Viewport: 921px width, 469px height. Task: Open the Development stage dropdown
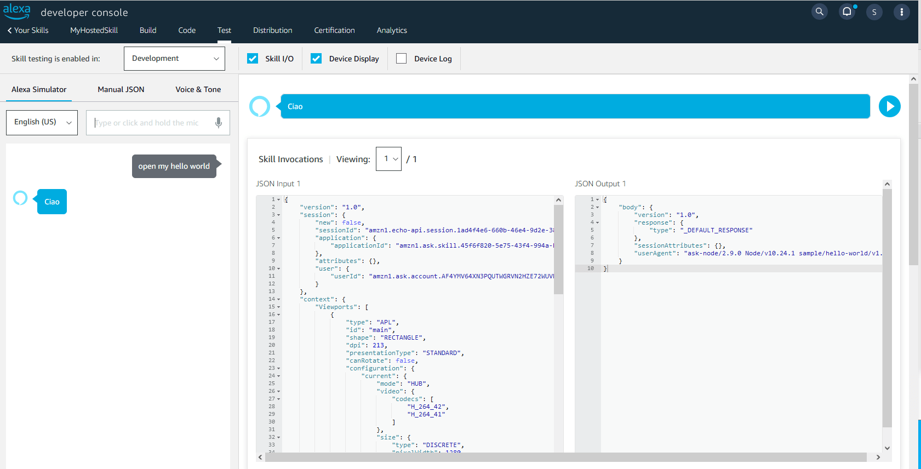pyautogui.click(x=174, y=59)
